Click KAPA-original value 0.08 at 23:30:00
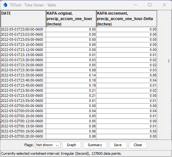This screenshot has width=172, height=157. click(71, 70)
